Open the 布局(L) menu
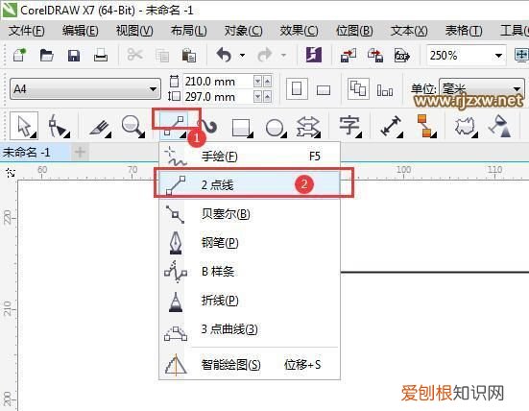 [x=188, y=31]
